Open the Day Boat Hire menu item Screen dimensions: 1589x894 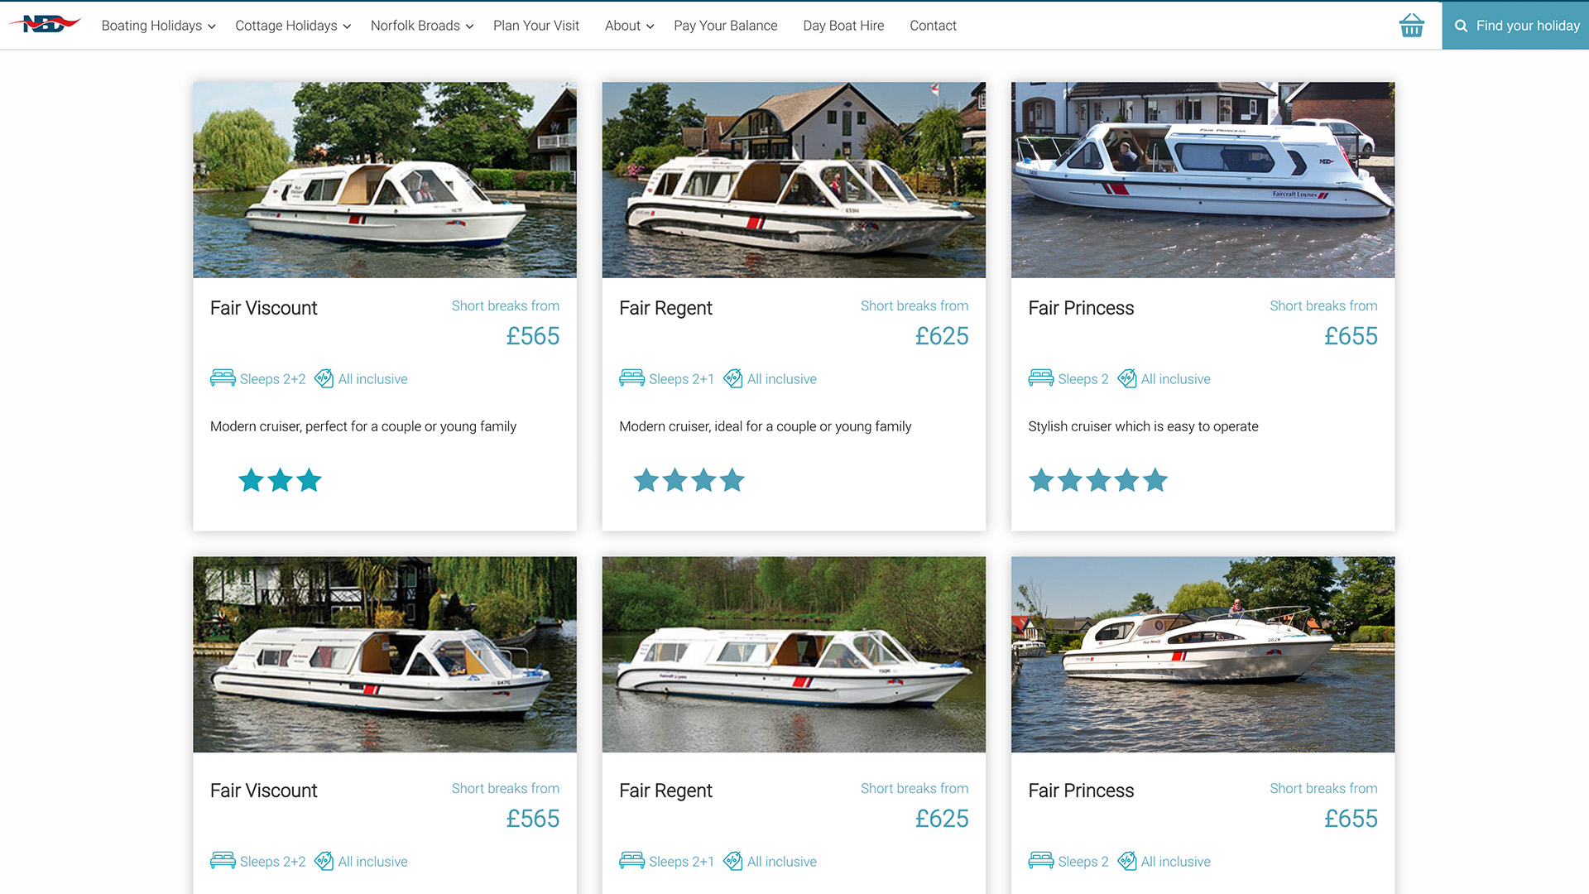click(843, 26)
